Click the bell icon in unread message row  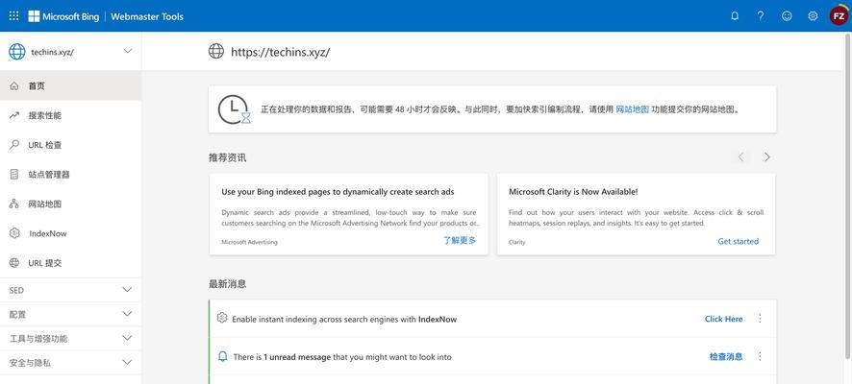222,356
